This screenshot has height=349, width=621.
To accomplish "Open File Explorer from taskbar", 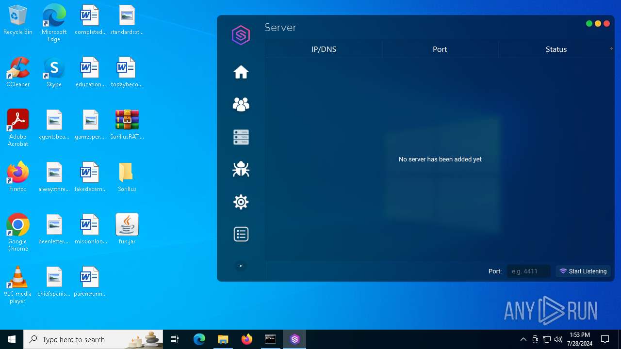I will [223, 339].
